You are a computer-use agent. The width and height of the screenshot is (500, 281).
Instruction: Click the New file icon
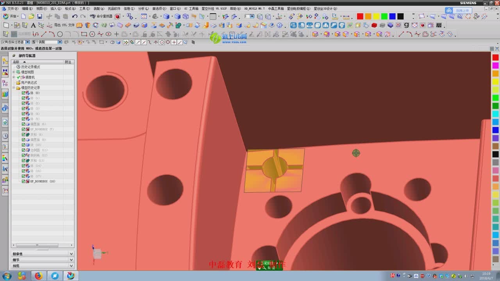pos(23,16)
